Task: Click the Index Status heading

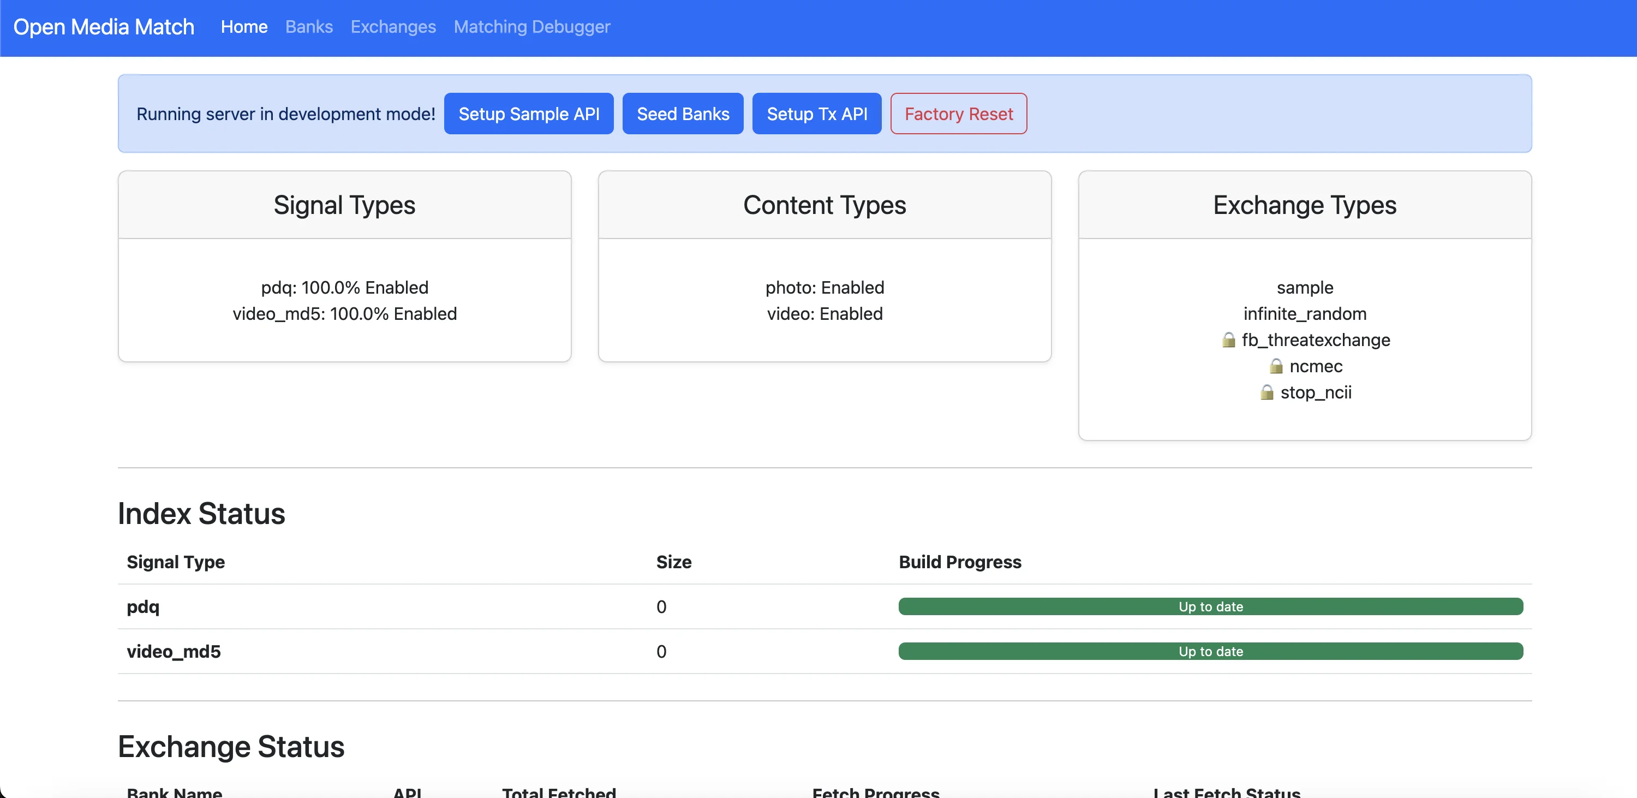Action: [x=201, y=514]
